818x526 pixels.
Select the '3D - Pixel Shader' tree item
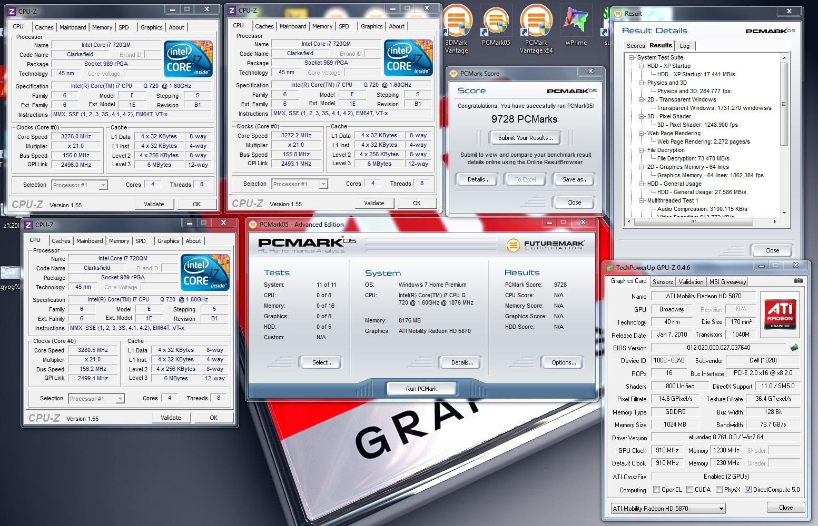(668, 116)
